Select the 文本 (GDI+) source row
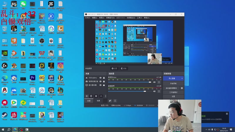 [x=95, y=78]
